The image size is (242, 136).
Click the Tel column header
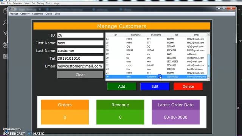click(x=176, y=35)
